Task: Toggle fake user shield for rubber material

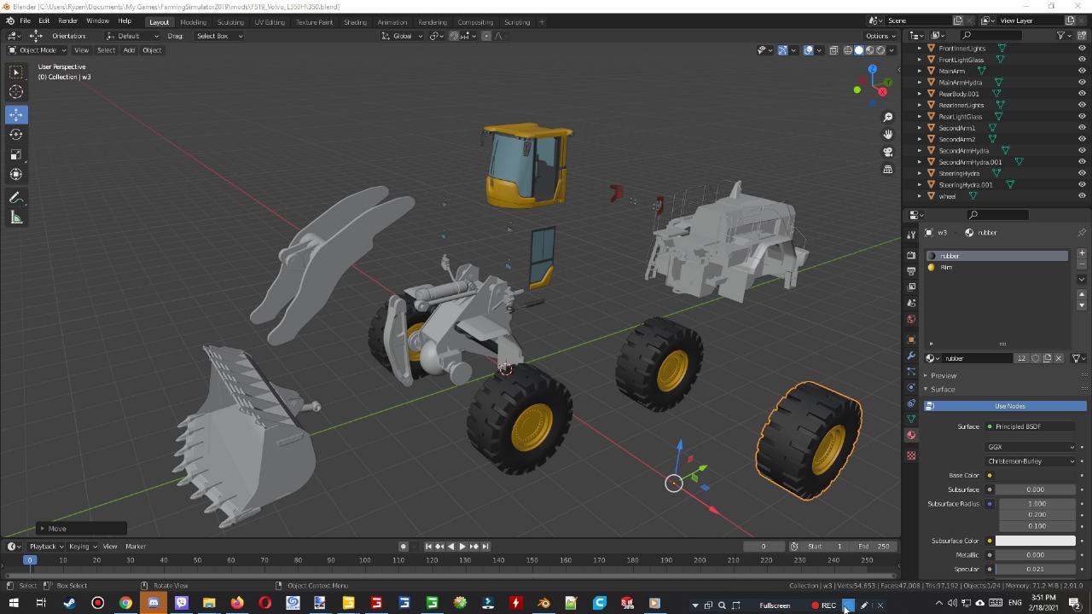Action: (x=1036, y=358)
